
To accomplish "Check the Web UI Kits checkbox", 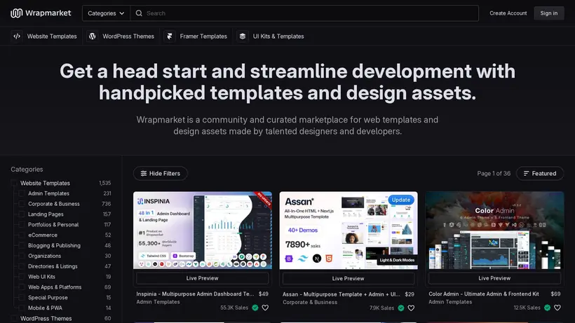I will point(22,277).
